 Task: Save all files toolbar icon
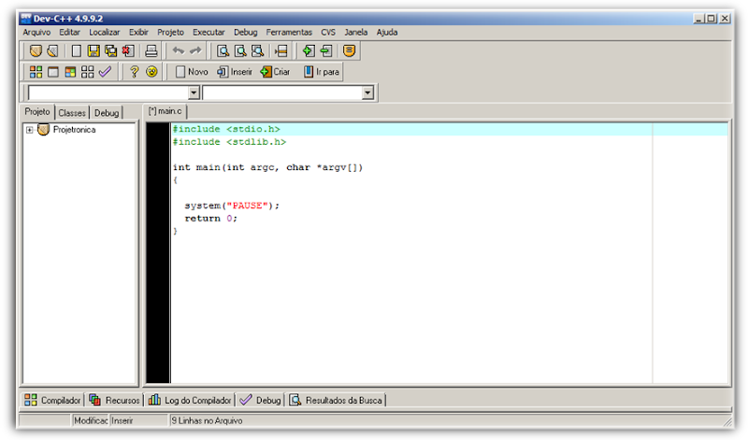tap(110, 50)
